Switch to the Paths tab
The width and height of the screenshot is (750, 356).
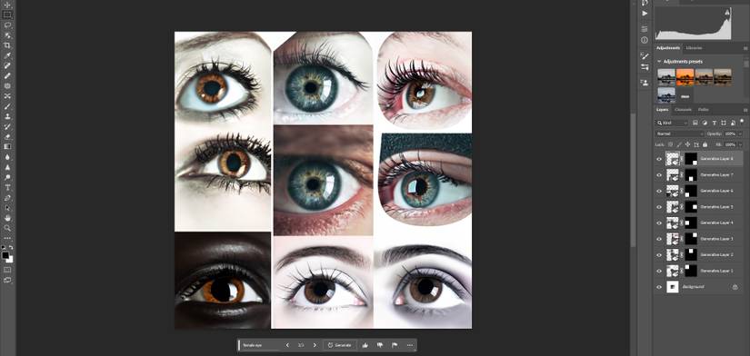pyautogui.click(x=703, y=109)
